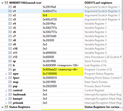Click the r10 register icon
The height and width of the screenshot is (111, 123).
point(10,49)
